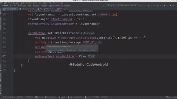
Task: Click the More actions link in error popup
Action: click(84, 50)
